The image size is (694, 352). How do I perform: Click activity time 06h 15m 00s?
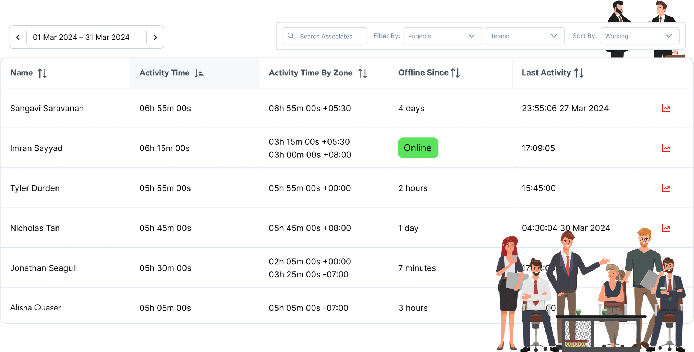click(x=164, y=148)
